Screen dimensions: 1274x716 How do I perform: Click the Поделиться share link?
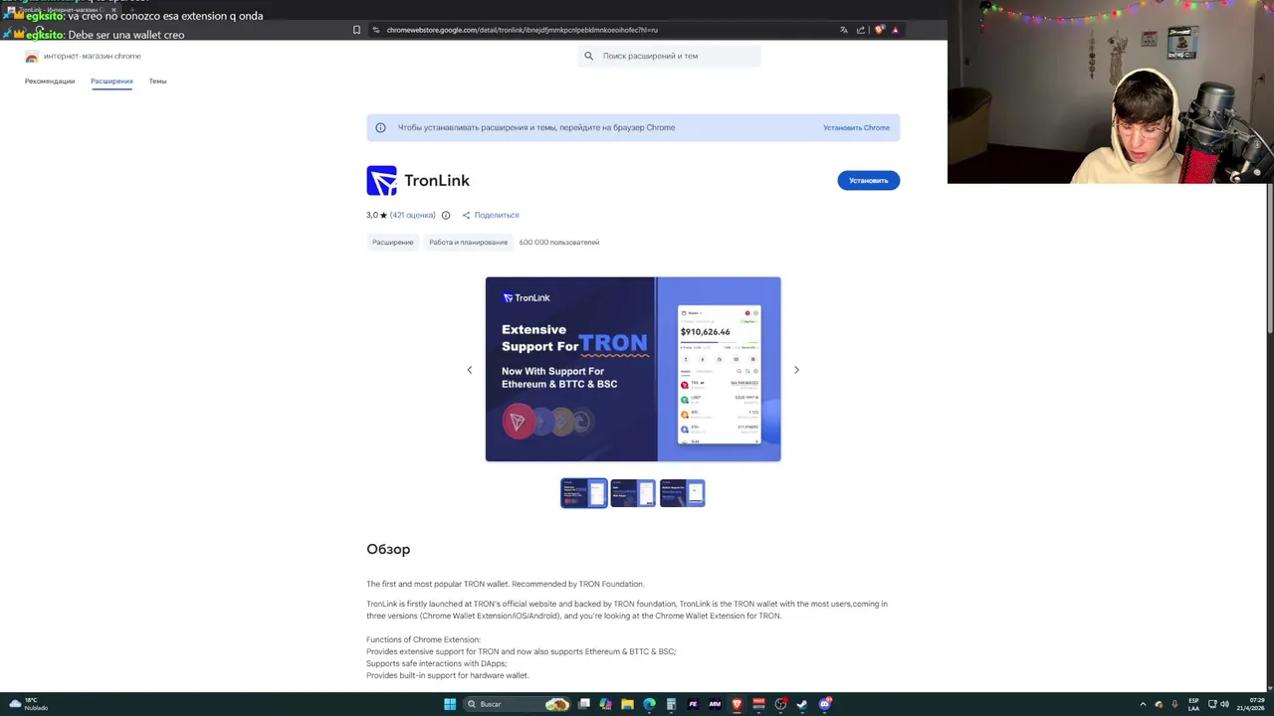point(490,215)
